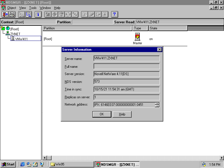
Task: Click the Master replica icon in list
Action: (137, 37)
